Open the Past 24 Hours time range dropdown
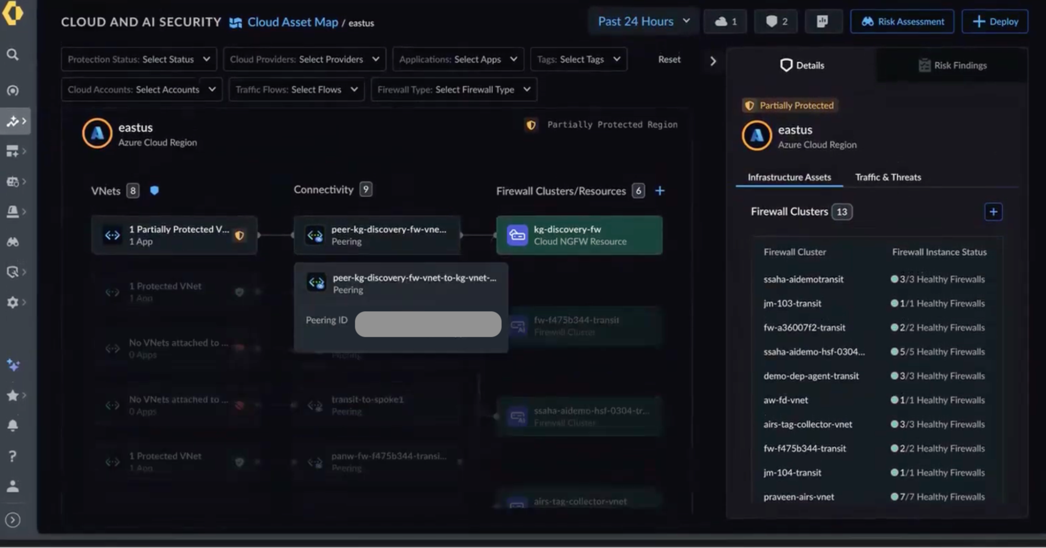Viewport: 1046px width, 548px height. coord(644,21)
